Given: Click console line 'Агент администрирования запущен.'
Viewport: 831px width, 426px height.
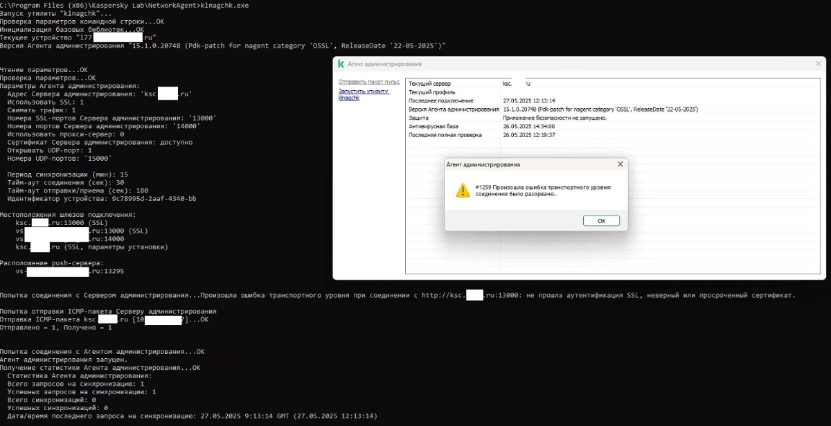Looking at the screenshot, I should click(64, 360).
